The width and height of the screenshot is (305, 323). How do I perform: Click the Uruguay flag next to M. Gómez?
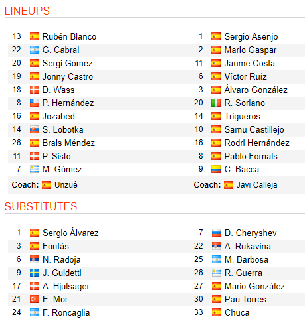click(35, 169)
